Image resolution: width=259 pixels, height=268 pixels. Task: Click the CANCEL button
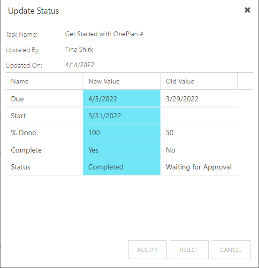[231, 250]
